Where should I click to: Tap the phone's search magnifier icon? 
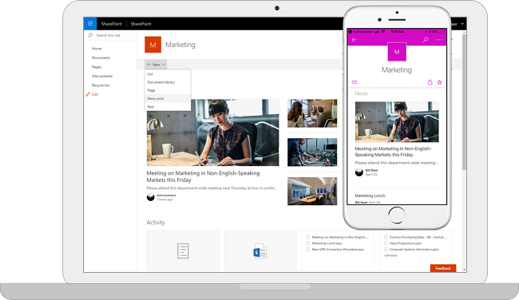[426, 40]
